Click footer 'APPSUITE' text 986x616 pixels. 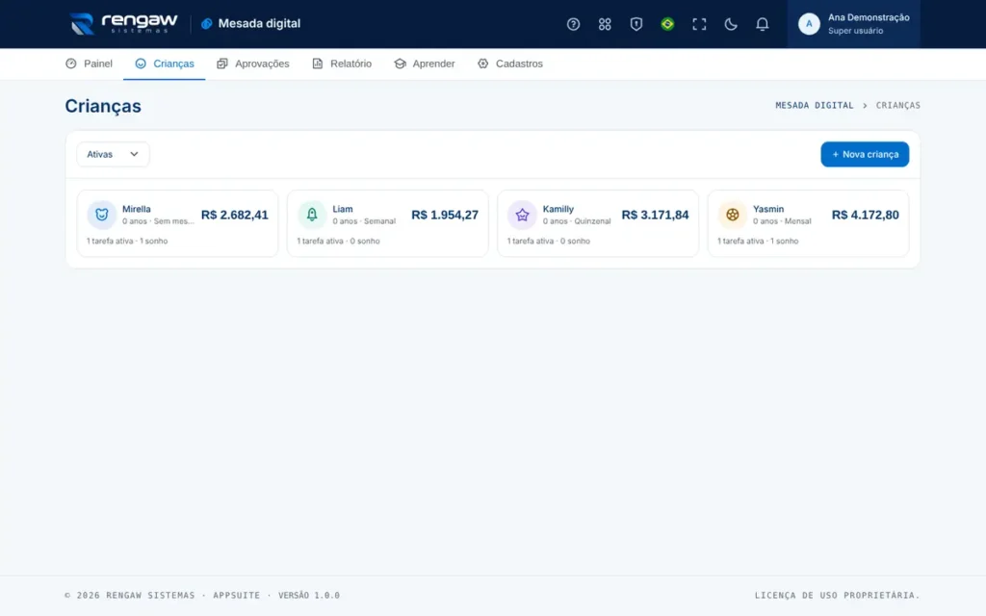point(237,595)
